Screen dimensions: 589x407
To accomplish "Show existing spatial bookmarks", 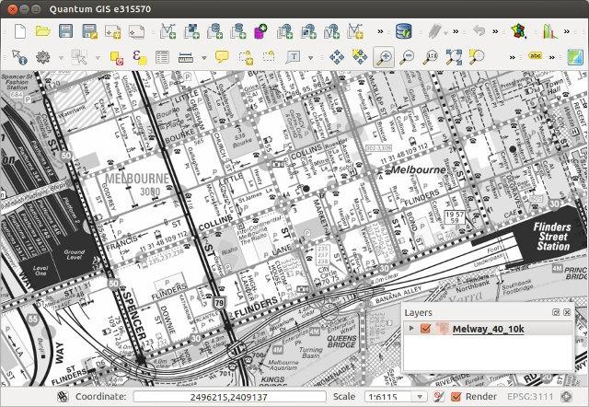I will pyautogui.click(x=269, y=57).
